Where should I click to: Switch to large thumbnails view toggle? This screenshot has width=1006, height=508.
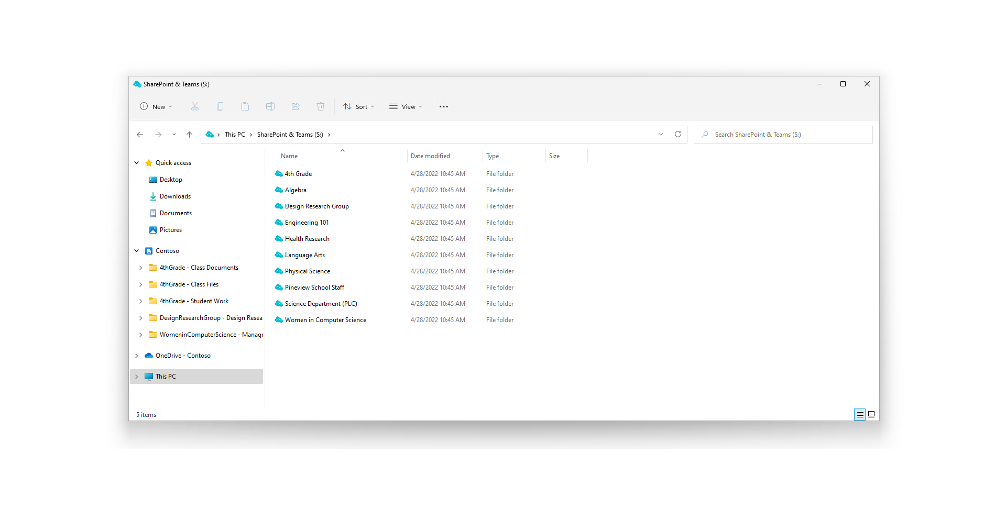click(x=871, y=415)
